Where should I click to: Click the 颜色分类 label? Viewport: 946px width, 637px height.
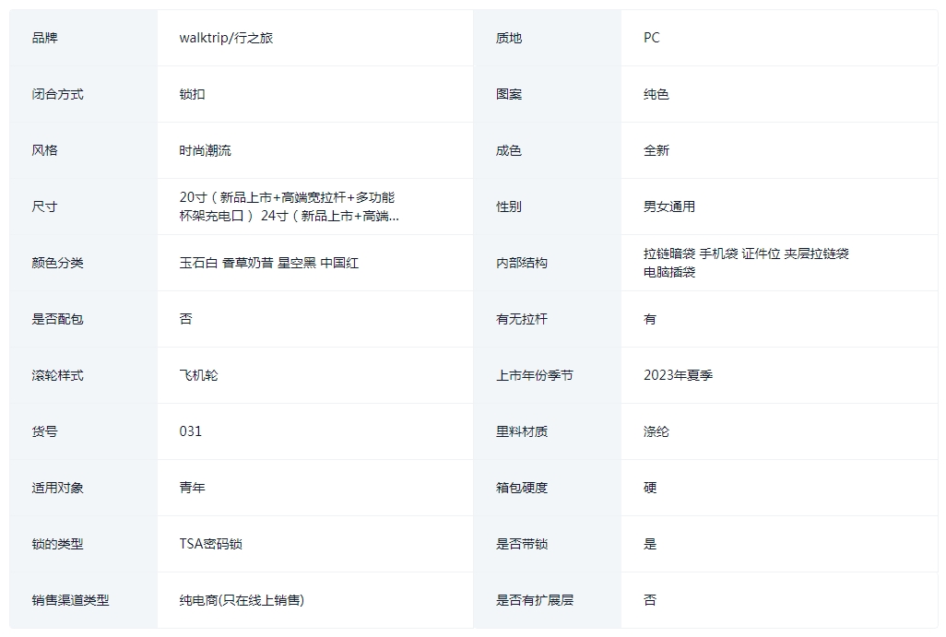57,263
